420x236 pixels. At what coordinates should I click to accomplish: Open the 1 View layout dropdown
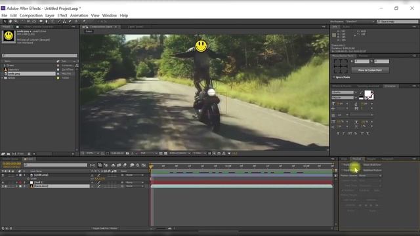click(x=199, y=153)
